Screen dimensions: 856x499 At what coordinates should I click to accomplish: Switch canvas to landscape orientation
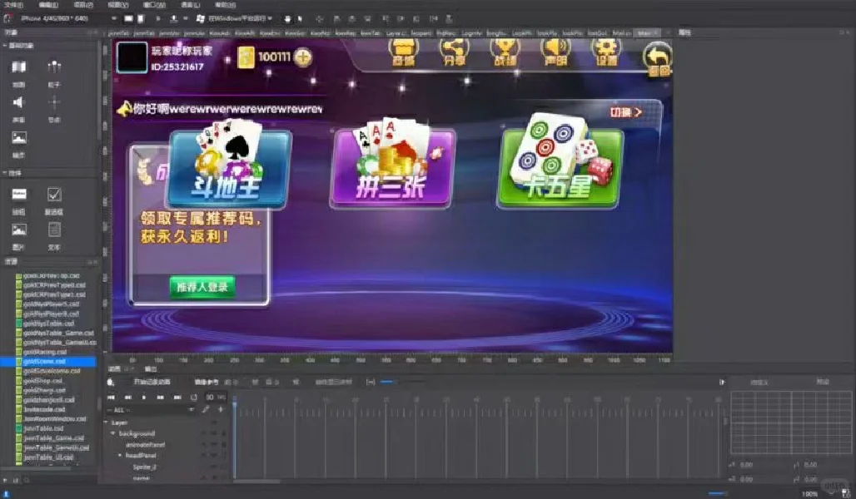click(x=128, y=18)
